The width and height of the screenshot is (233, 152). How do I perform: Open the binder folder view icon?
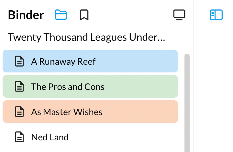pyautogui.click(x=61, y=15)
